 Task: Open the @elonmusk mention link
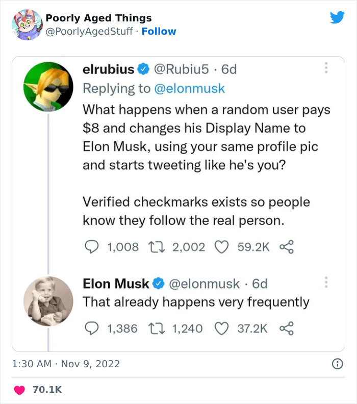[x=189, y=88]
